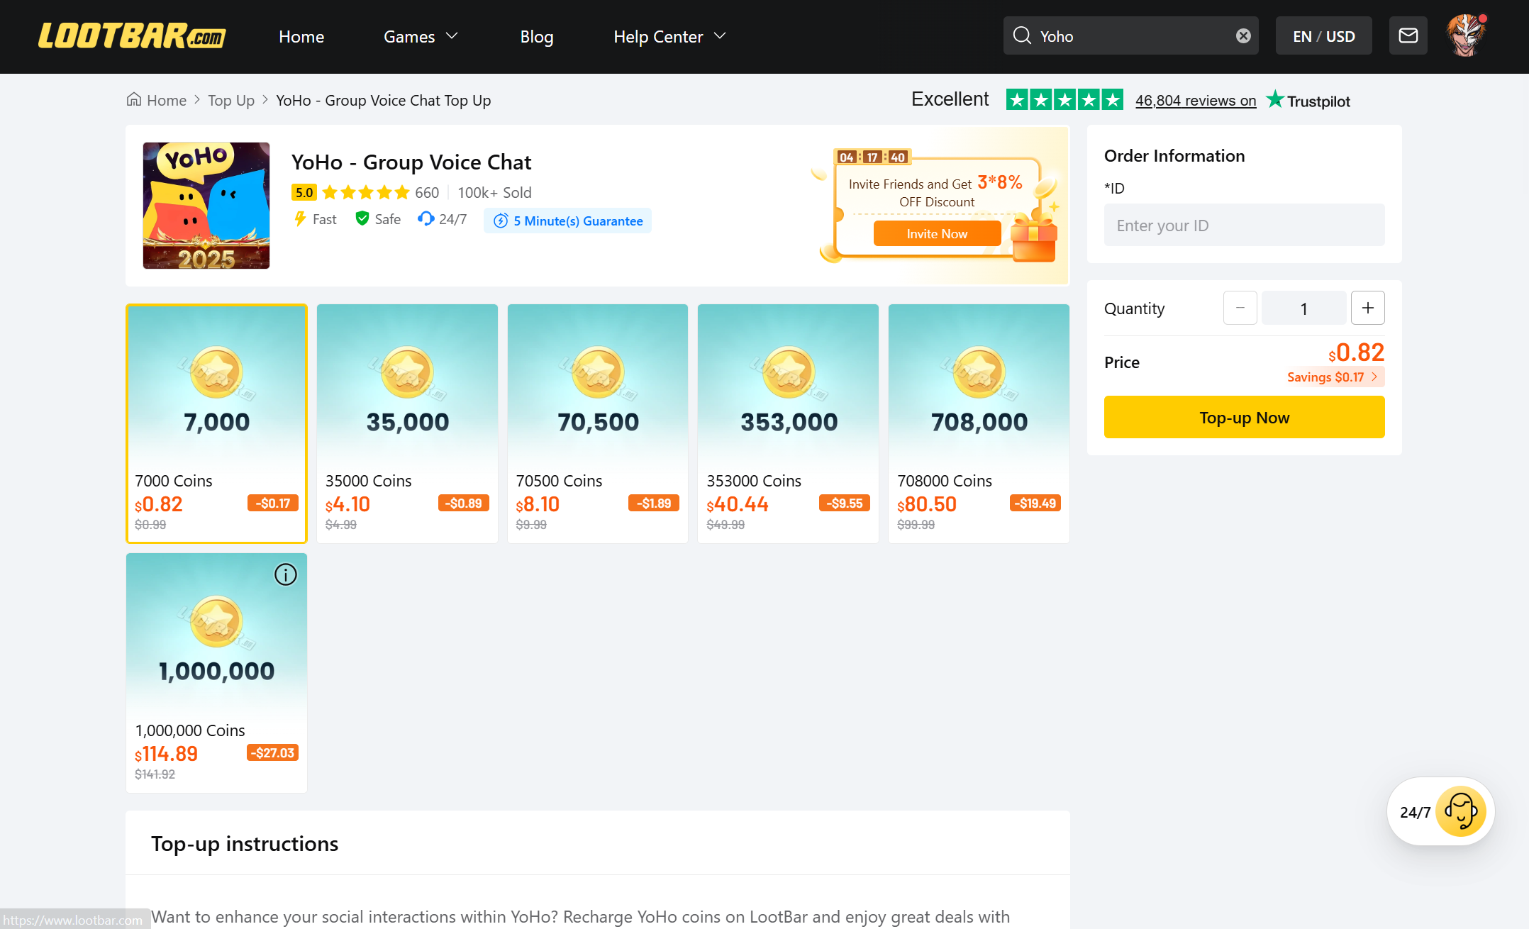Click the Trustpilot logo
1529x929 pixels.
pos(1308,100)
